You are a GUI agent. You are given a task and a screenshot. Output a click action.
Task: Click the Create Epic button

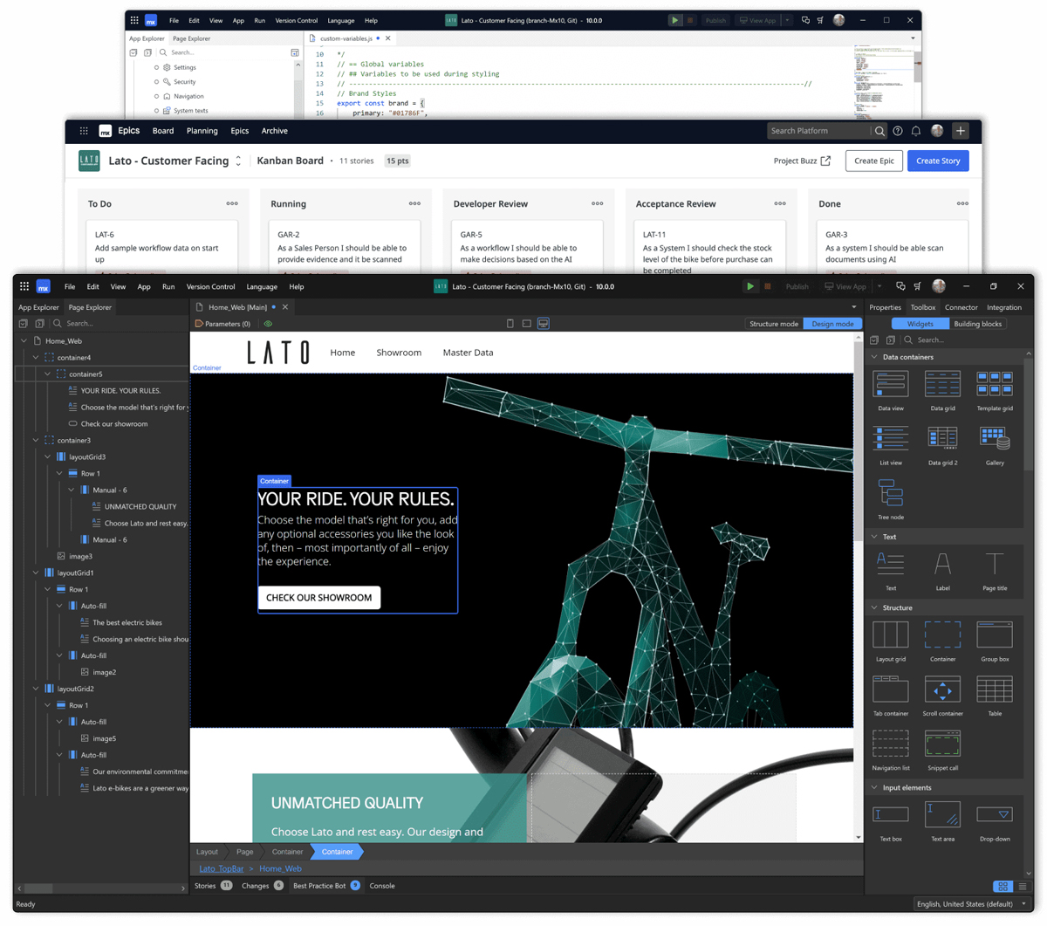873,161
